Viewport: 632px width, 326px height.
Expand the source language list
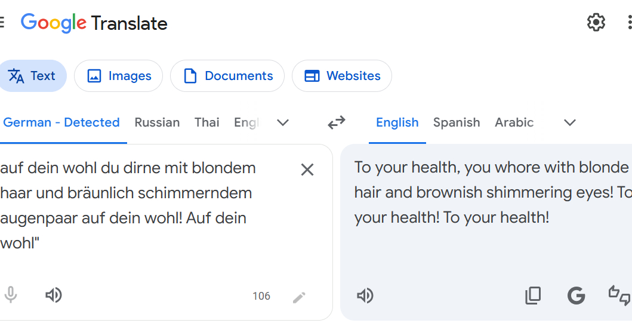283,122
